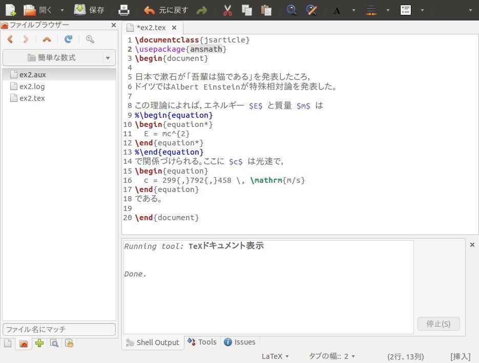Open the タブの幅: 2 dropdown
This screenshot has height=363, width=479.
tap(332, 356)
